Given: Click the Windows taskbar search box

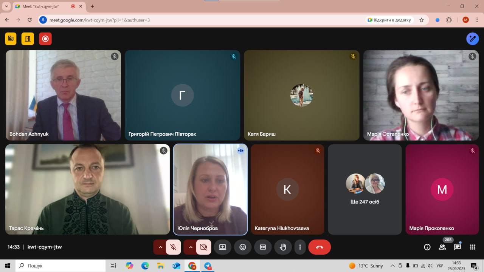Looking at the screenshot, I should [x=60, y=266].
